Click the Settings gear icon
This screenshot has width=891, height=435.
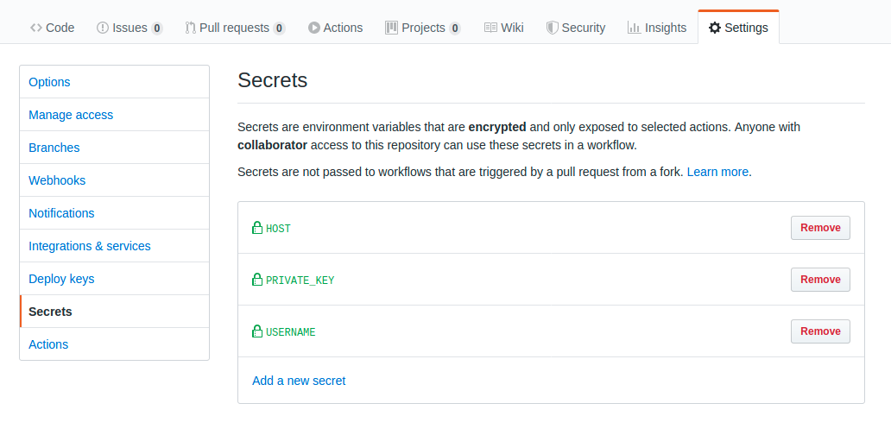715,28
